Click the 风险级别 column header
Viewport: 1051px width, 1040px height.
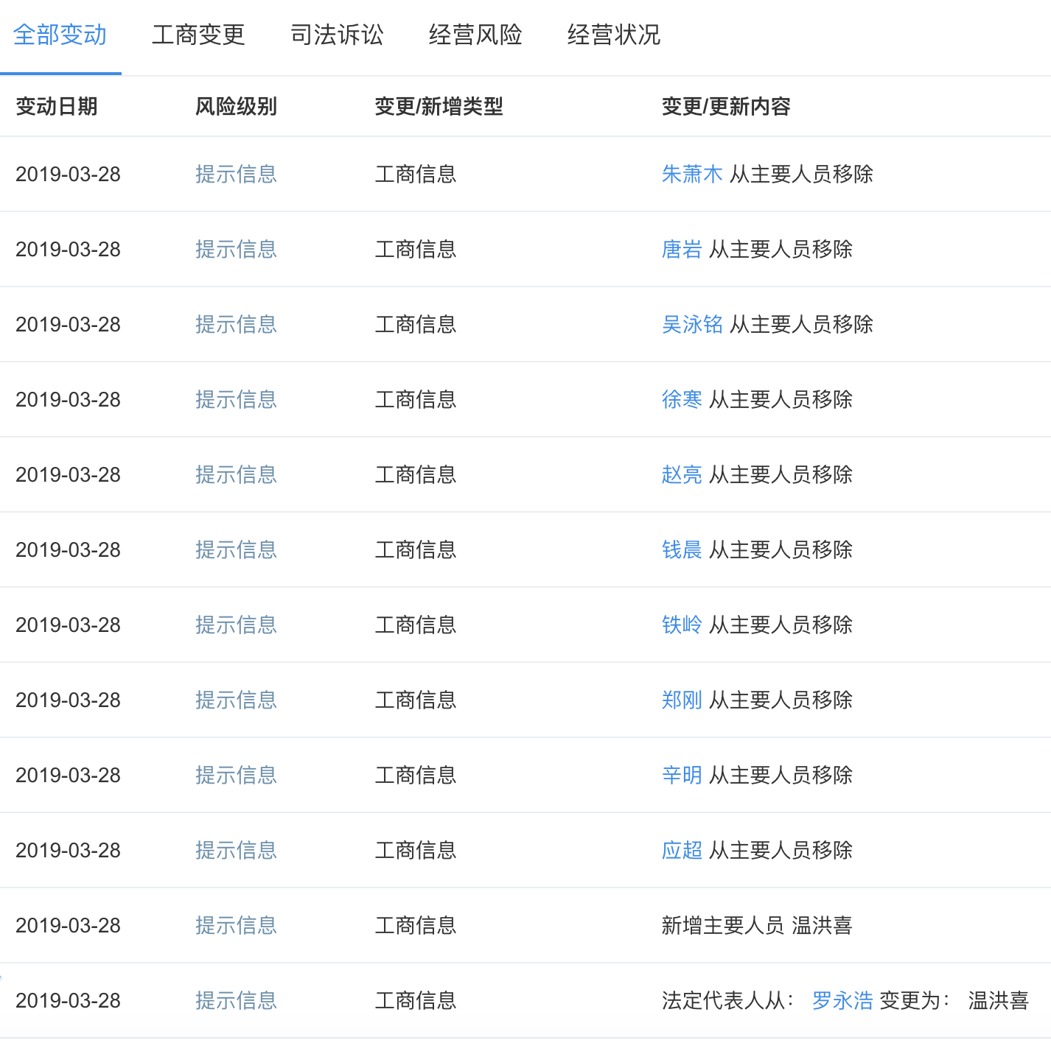pos(236,107)
